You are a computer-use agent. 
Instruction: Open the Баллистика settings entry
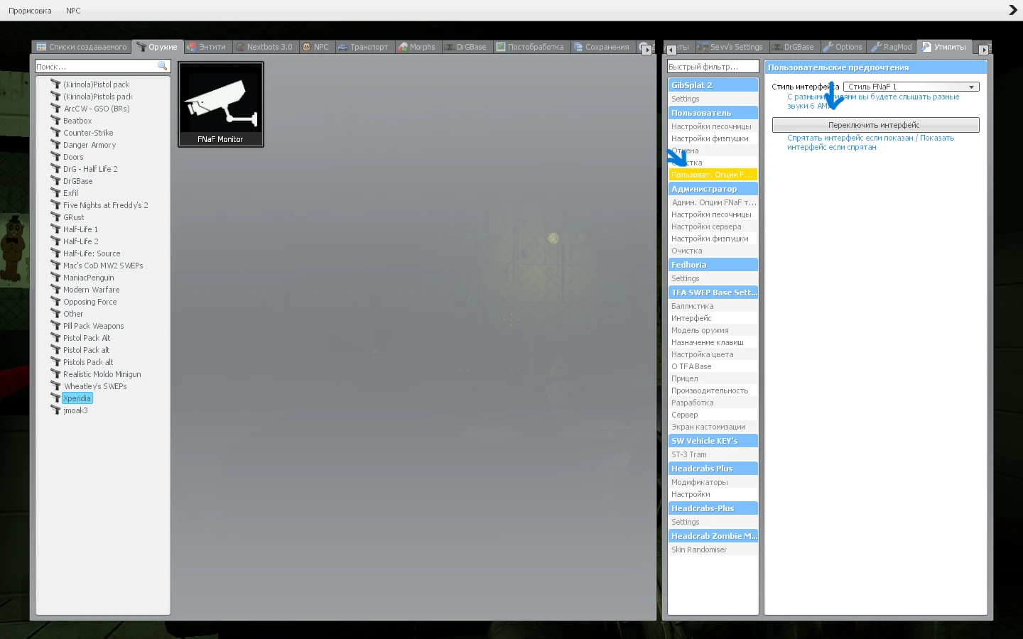click(713, 306)
